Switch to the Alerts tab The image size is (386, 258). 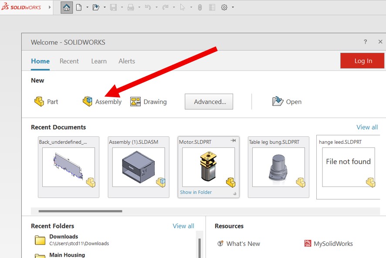click(x=127, y=61)
